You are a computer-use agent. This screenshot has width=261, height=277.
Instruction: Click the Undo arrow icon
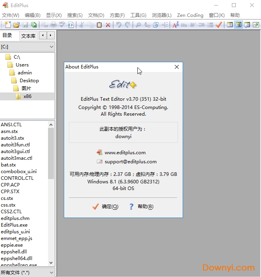click(119, 25)
